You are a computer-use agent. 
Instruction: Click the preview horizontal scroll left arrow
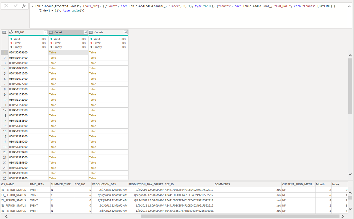click(x=6, y=216)
